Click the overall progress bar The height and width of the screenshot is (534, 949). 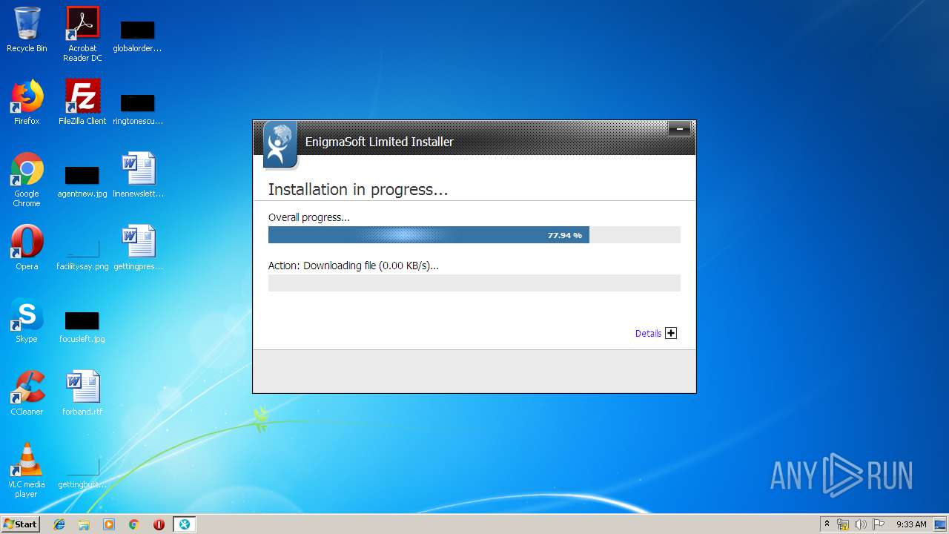pos(474,235)
